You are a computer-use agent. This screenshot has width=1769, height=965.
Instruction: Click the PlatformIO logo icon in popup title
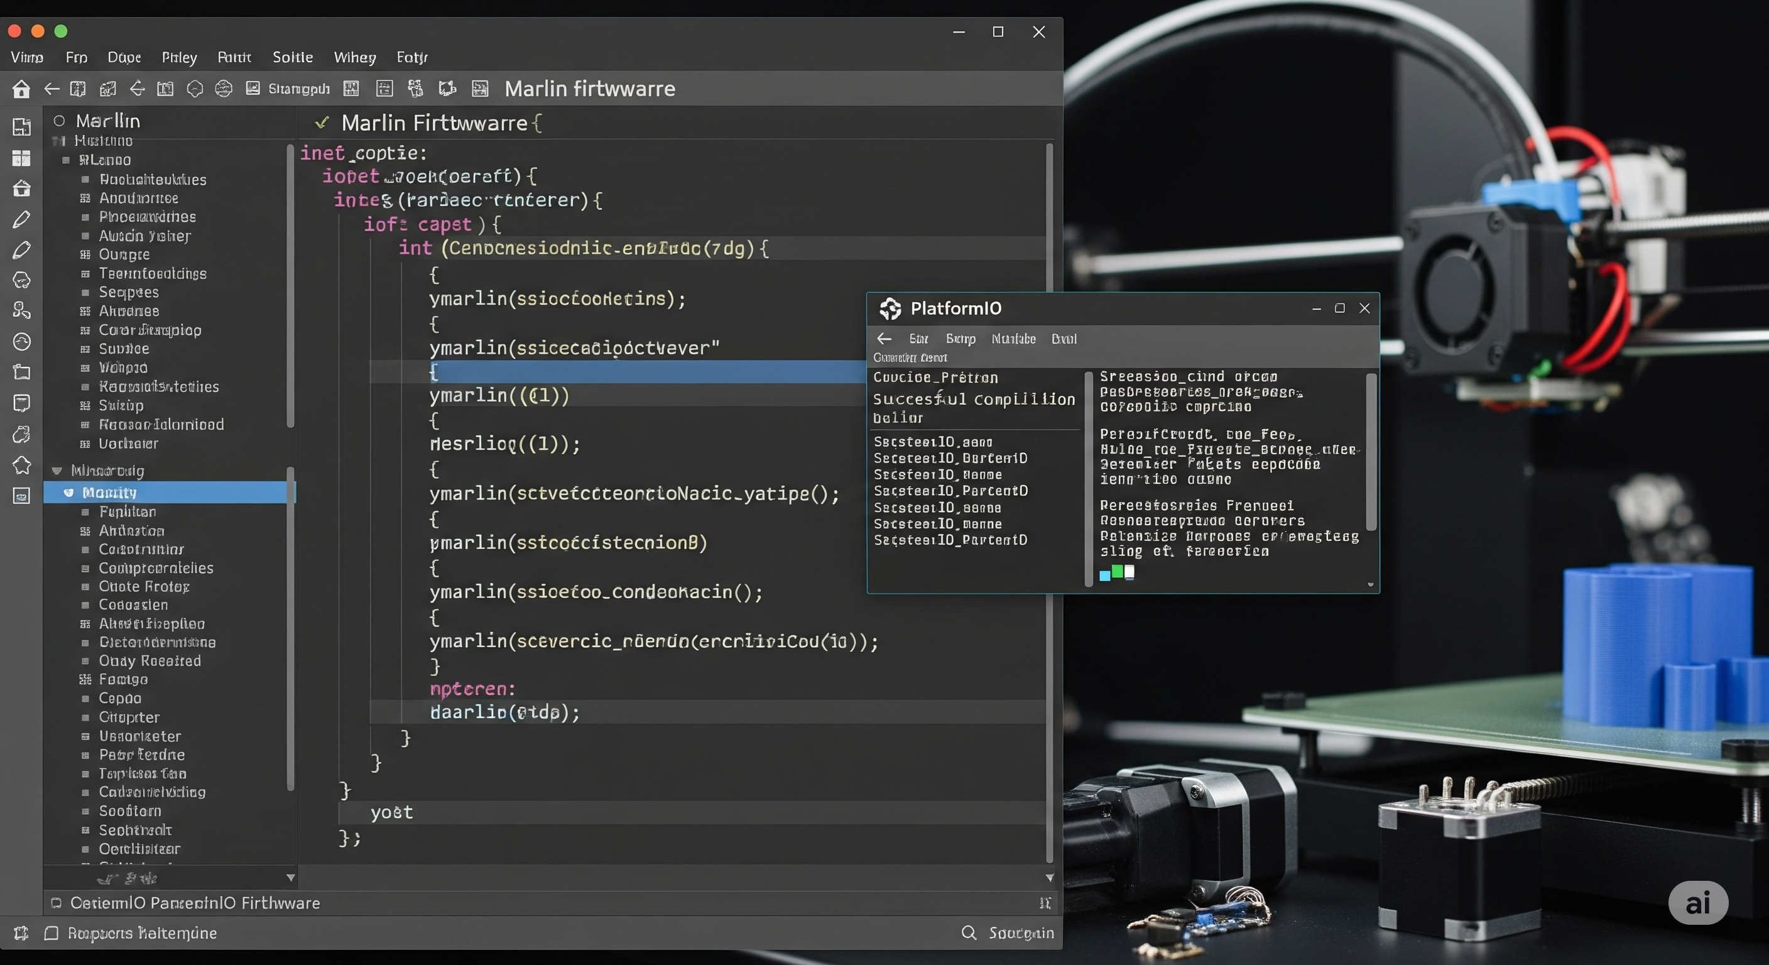(x=890, y=308)
